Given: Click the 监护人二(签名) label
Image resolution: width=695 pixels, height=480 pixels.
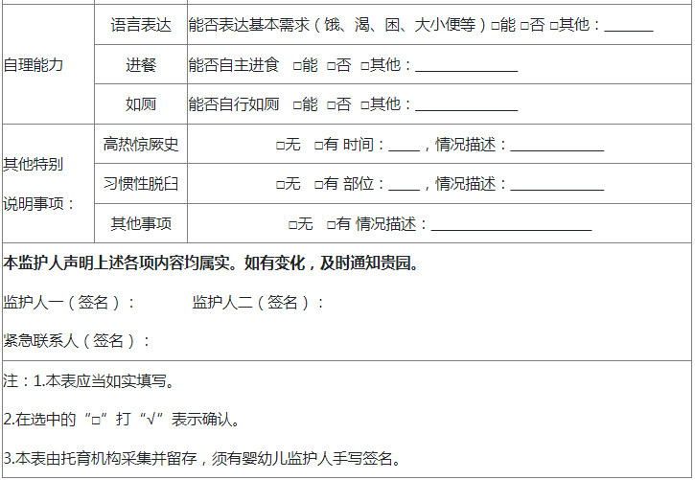Looking at the screenshot, I should click(258, 303).
